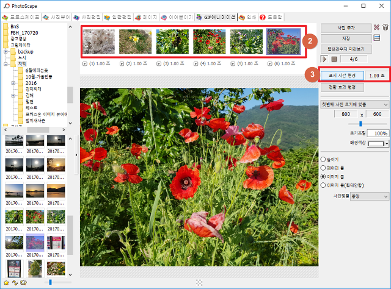Screen dimensions: 391x289
Task: Click the red X remove-photo icon
Action: pyautogui.click(x=376, y=27)
